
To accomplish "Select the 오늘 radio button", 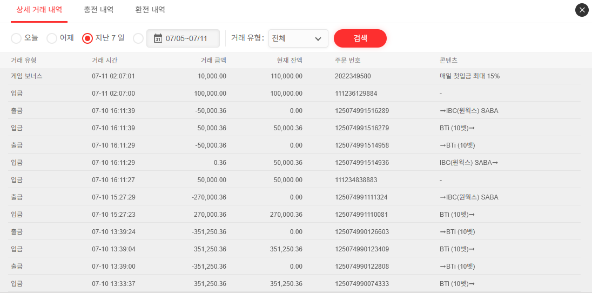I will coord(16,38).
